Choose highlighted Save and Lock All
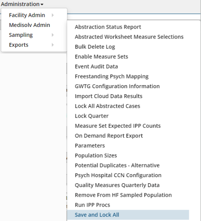The width and height of the screenshot is (201, 221). (x=128, y=215)
